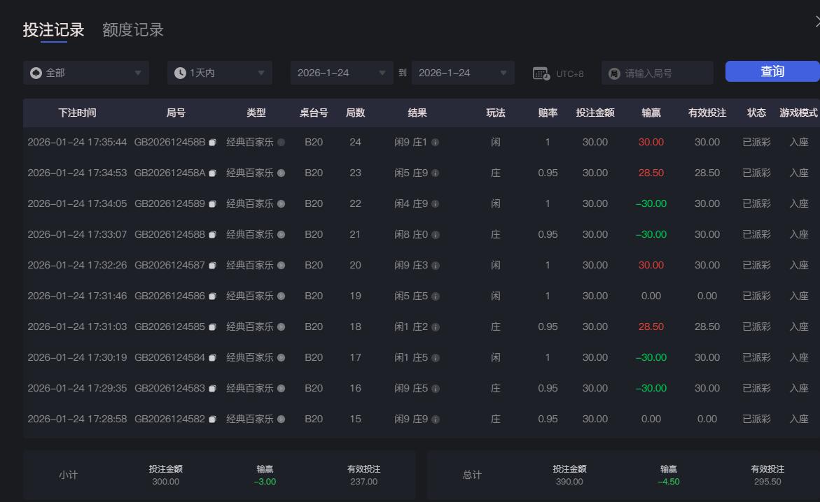The height and width of the screenshot is (502, 820).
Task: Switch to the 额度记录 tab
Action: pos(132,29)
